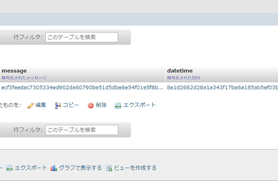This screenshot has height=181, width=278.
Task: Select encrypted message cell ecf3feedac73...
Action: [x=82, y=87]
